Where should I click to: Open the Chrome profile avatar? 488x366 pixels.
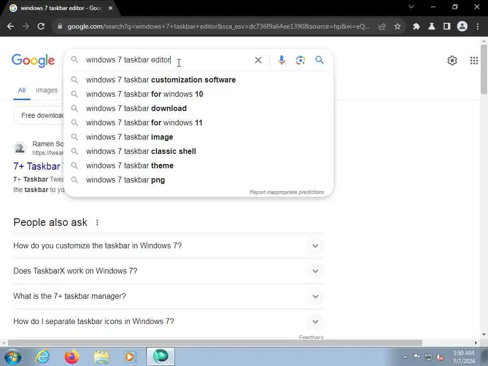462,27
